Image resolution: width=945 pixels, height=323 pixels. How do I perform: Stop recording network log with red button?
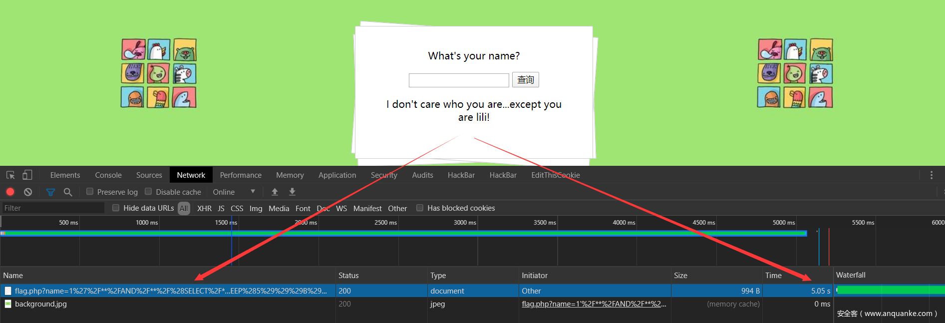coord(10,192)
